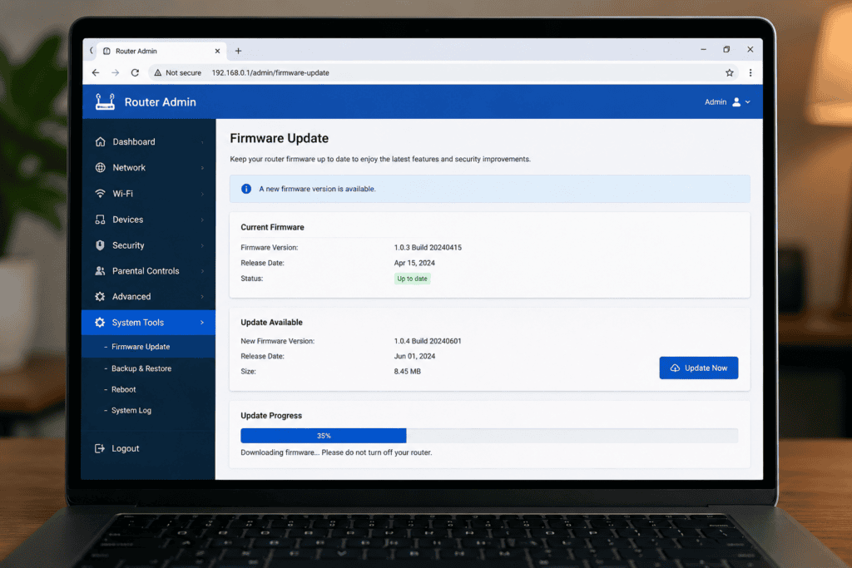Collapse the System Tools chevron
The image size is (852, 568).
tap(202, 323)
